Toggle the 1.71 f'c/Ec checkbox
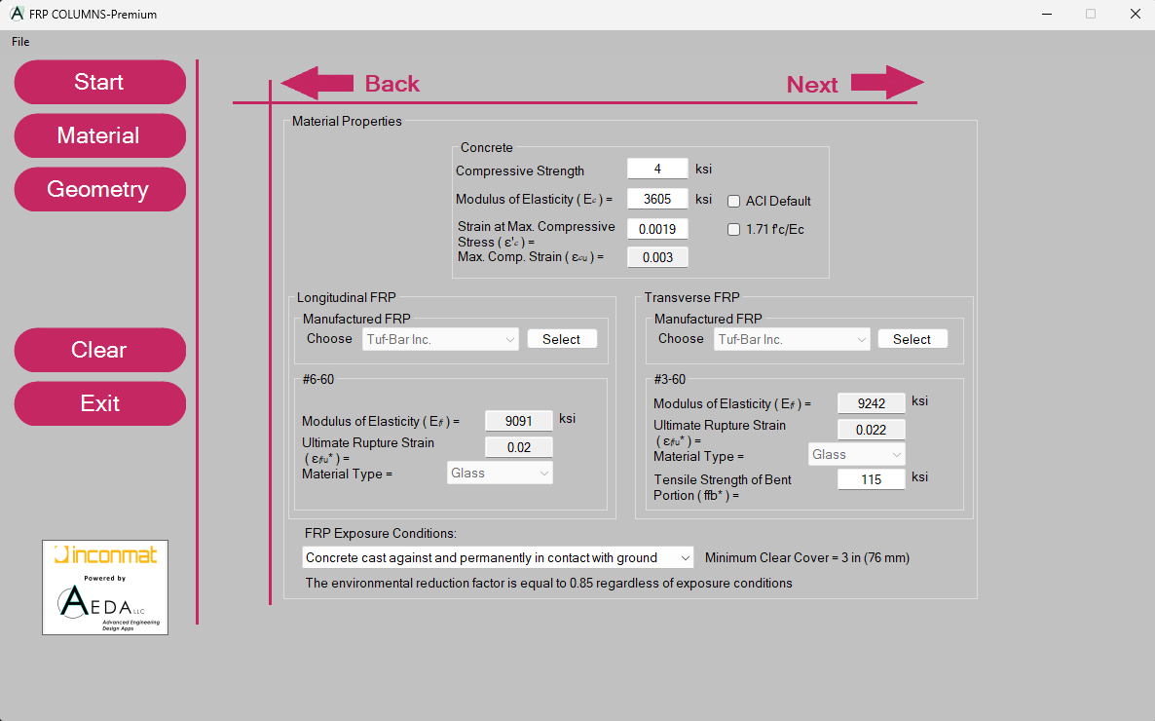1155x721 pixels. (734, 230)
